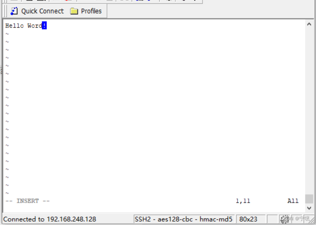The image size is (316, 225).
Task: Click the 'All' scroll position indicator
Action: (293, 201)
